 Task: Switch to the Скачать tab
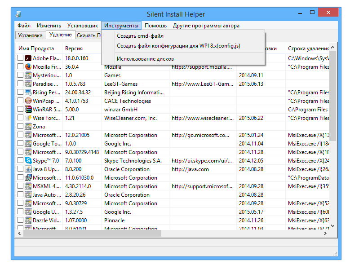(89, 35)
